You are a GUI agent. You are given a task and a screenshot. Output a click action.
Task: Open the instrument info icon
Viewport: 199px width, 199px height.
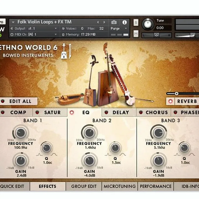tap(124, 22)
